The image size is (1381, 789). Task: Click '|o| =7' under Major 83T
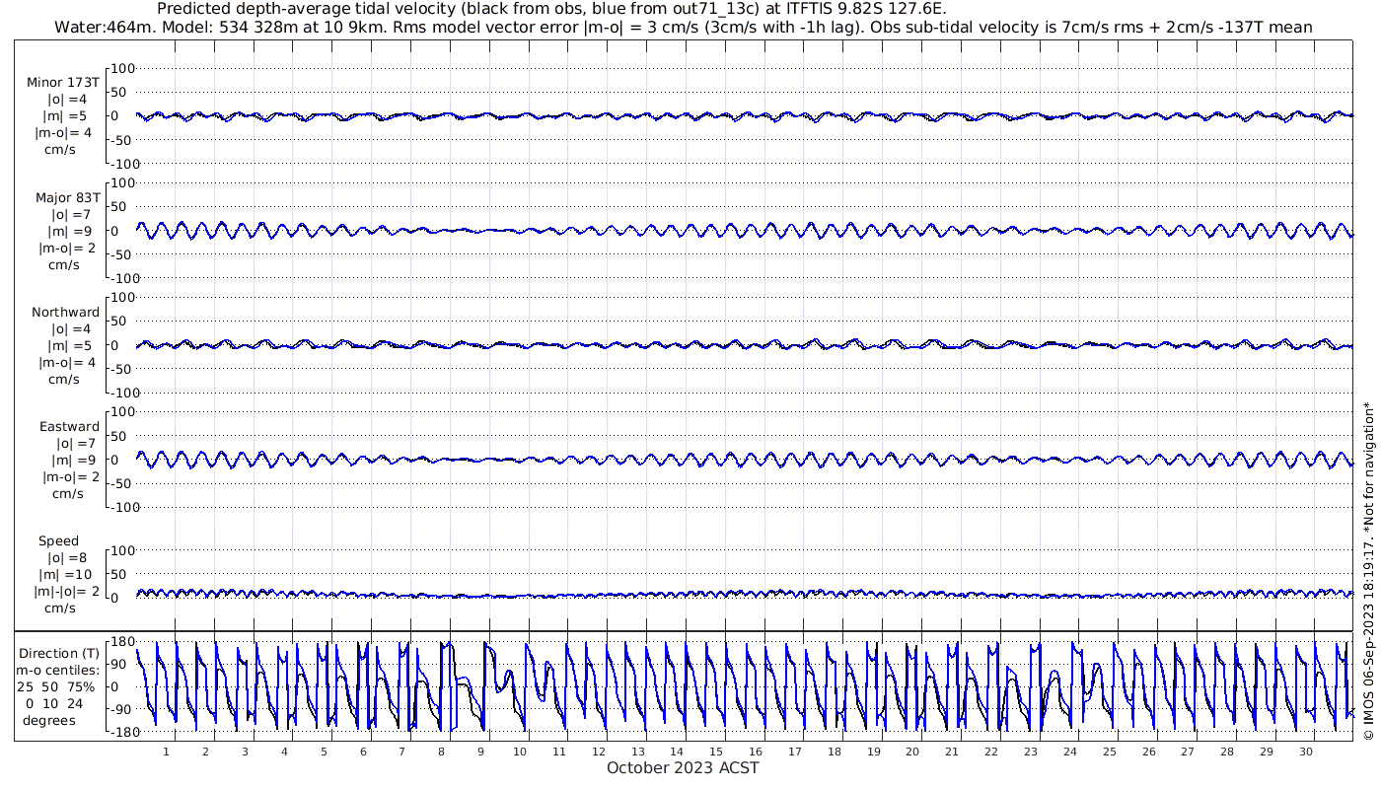click(x=70, y=215)
